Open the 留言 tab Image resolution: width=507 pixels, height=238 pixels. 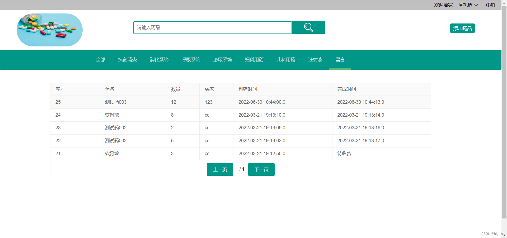coord(340,60)
